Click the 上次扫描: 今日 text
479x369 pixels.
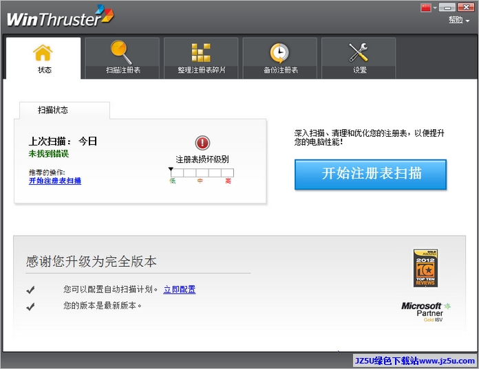point(63,141)
